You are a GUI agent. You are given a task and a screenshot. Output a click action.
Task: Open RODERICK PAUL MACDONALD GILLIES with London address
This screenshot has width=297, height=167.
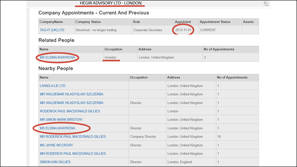pos(70,111)
